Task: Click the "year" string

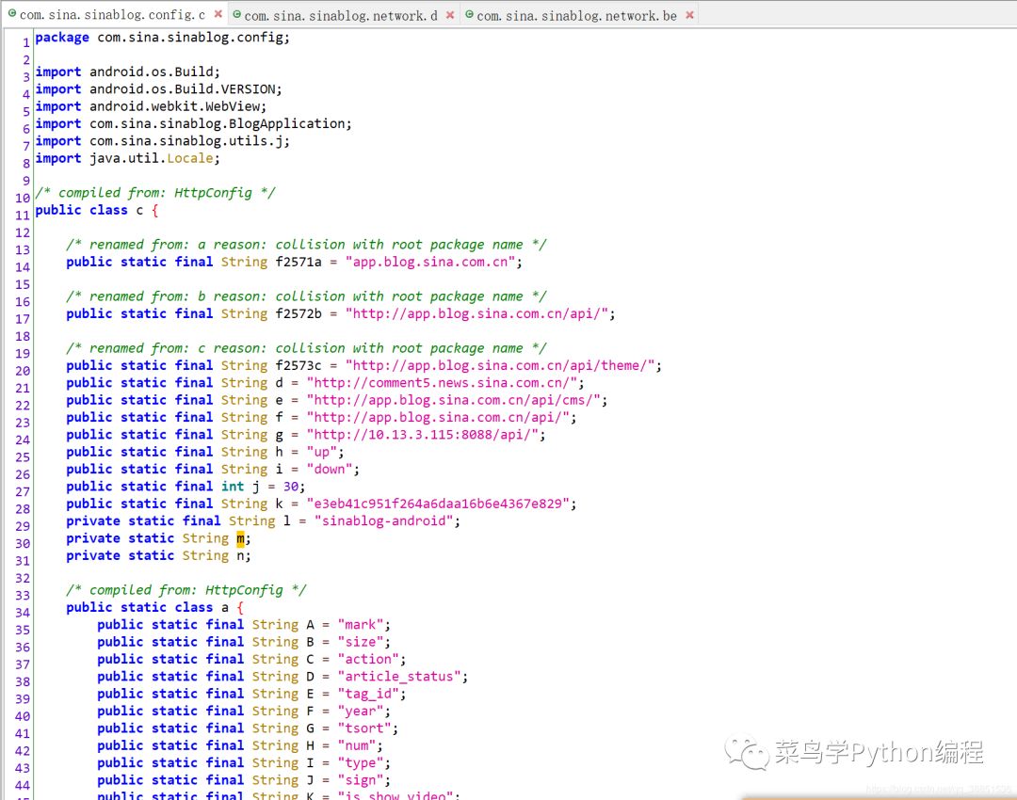Action: (x=360, y=712)
